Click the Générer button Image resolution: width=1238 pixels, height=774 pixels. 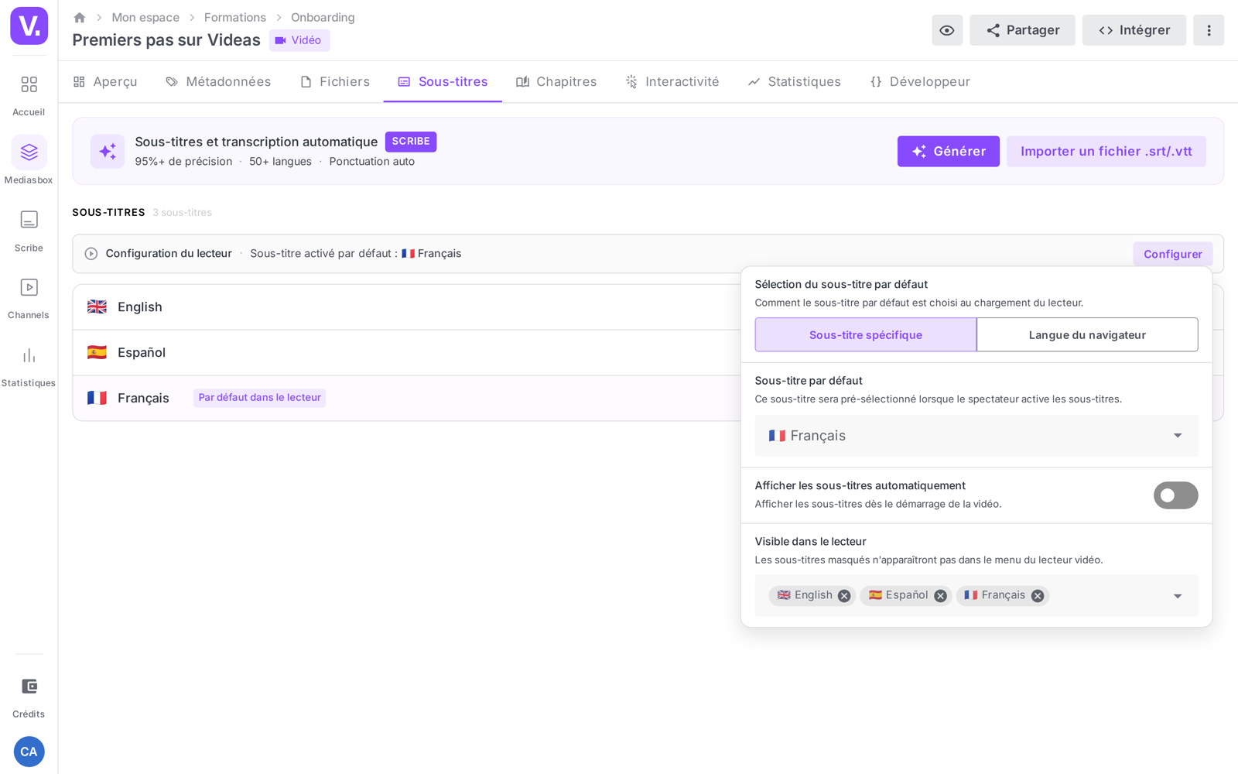tap(949, 152)
